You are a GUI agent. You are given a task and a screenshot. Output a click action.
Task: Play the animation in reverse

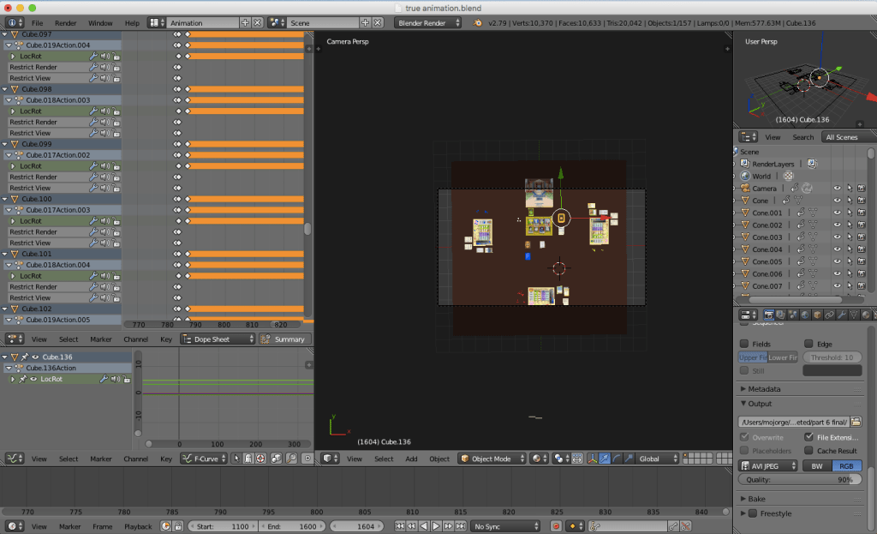pyautogui.click(x=424, y=526)
